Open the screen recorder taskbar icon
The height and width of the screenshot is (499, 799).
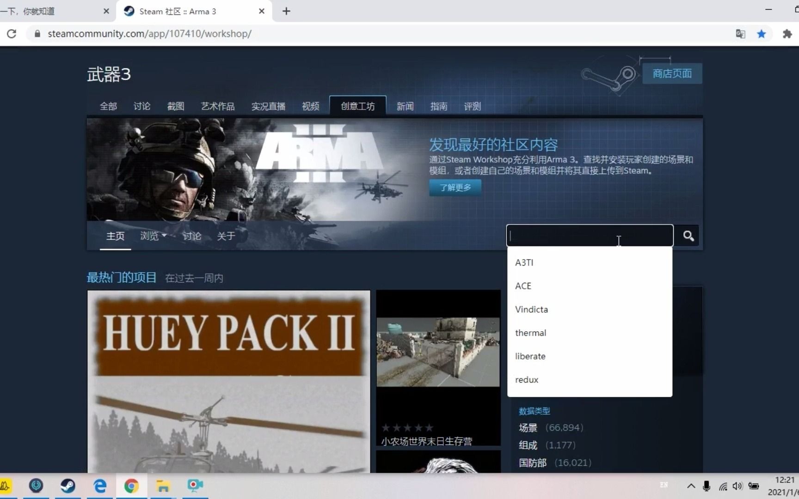tap(195, 486)
